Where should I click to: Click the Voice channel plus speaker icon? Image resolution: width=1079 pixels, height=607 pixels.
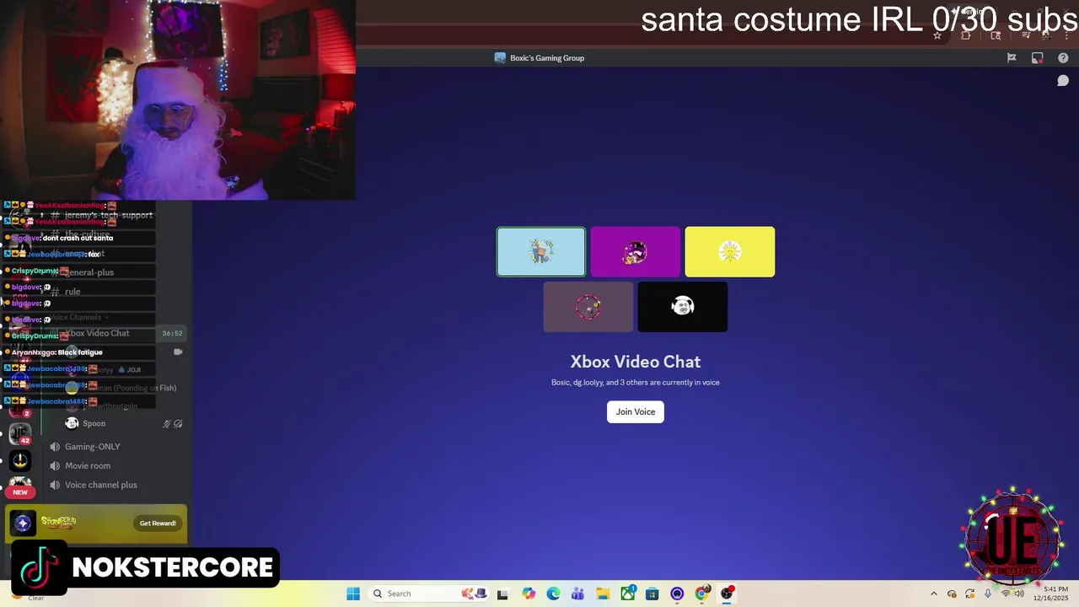[x=55, y=485]
